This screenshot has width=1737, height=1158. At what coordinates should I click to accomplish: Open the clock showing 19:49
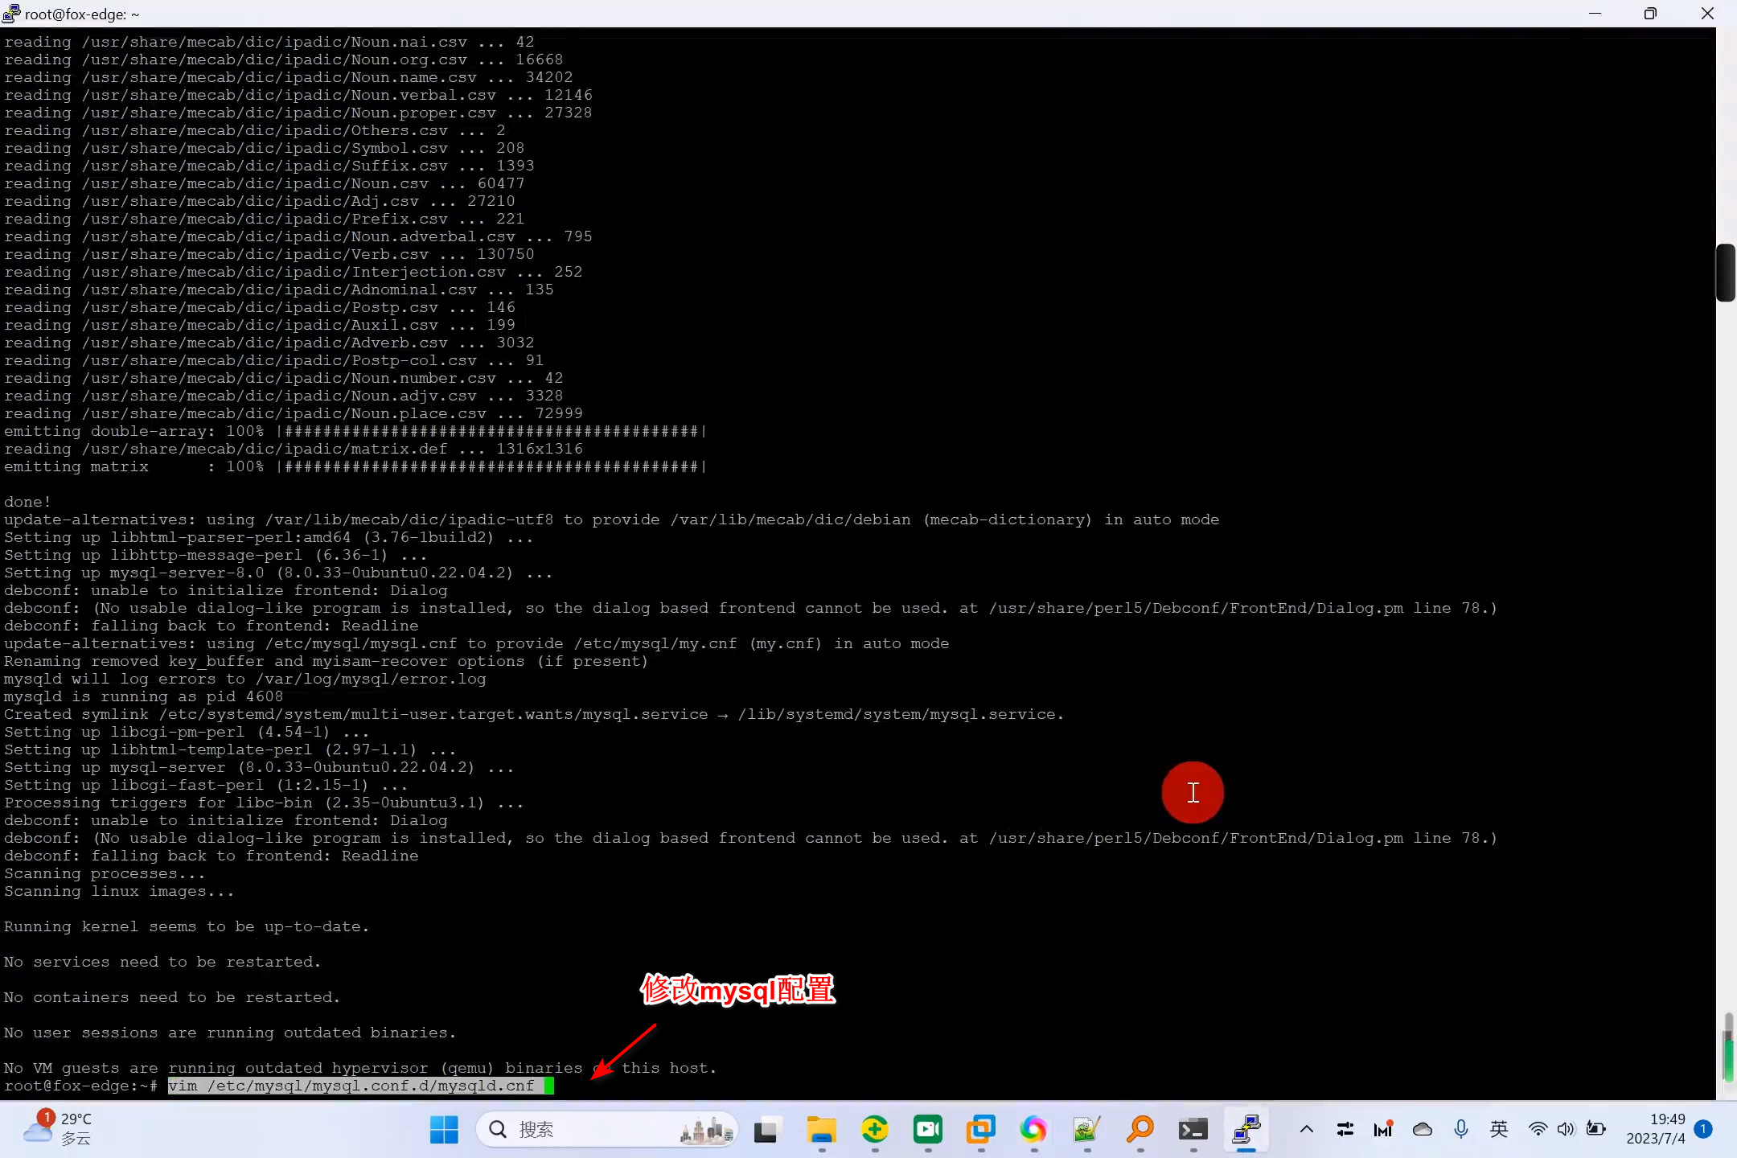[x=1656, y=1129]
